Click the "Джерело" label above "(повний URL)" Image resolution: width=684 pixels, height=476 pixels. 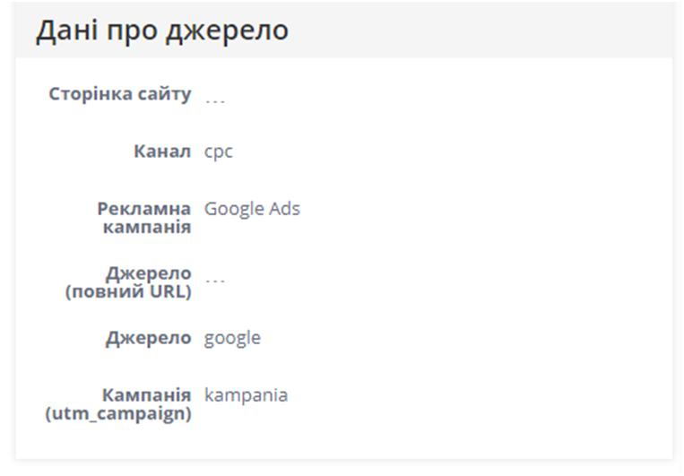point(148,273)
